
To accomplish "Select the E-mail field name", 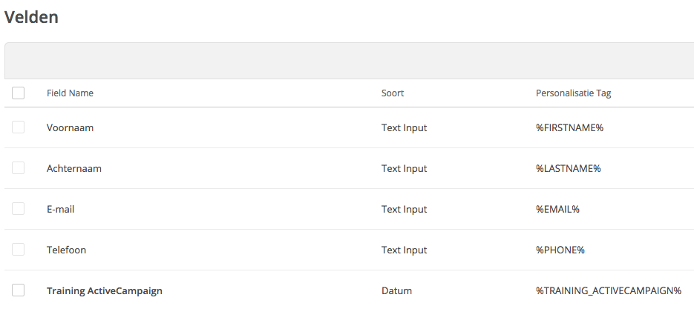I will [x=60, y=209].
